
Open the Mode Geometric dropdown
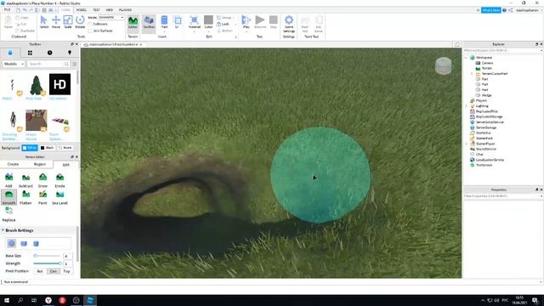(x=110, y=17)
